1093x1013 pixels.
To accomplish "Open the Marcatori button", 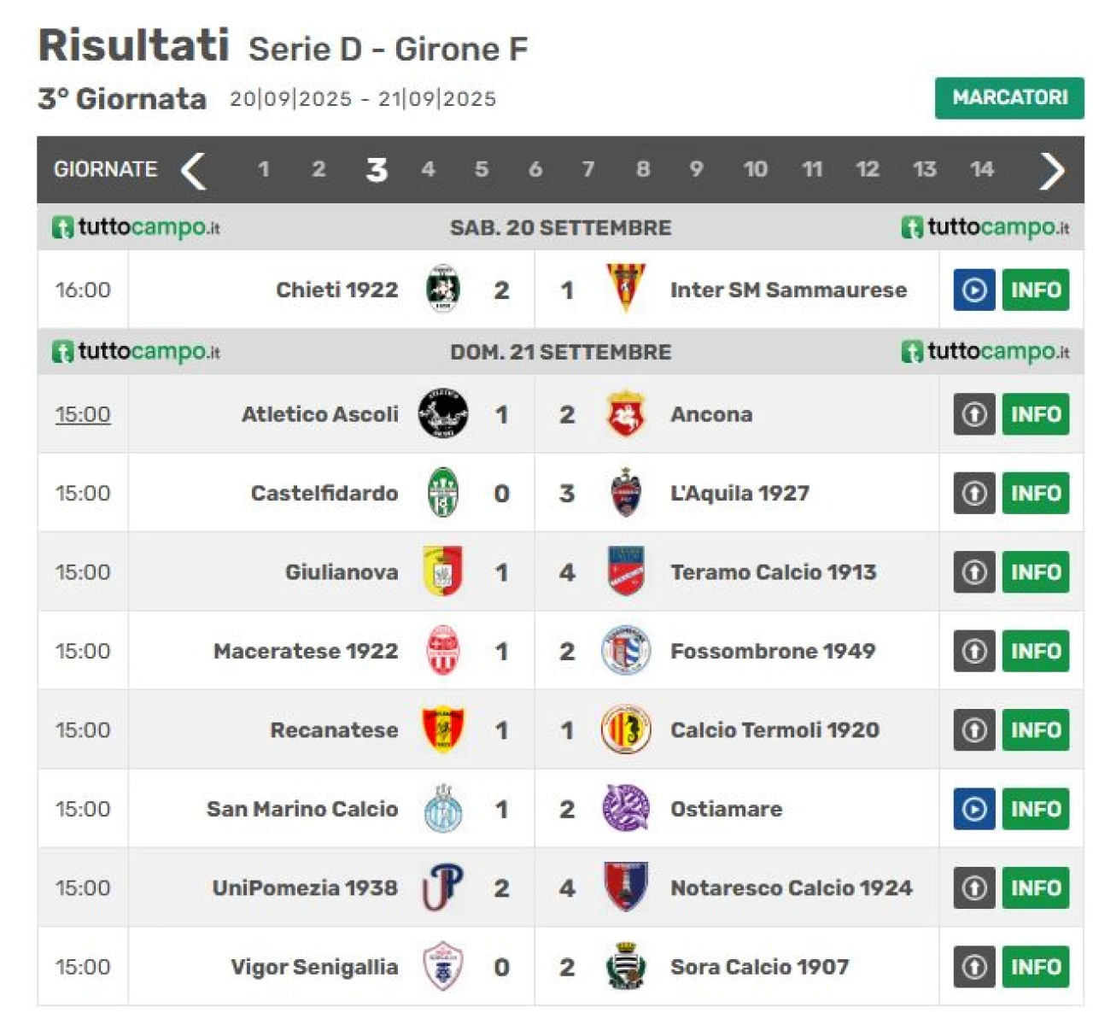I will (x=1009, y=97).
